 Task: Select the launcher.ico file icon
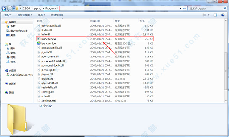tap(39, 43)
